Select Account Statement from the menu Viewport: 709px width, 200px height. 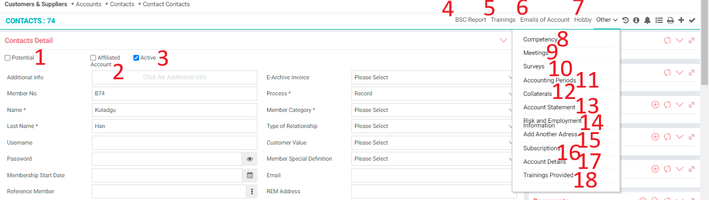(549, 107)
